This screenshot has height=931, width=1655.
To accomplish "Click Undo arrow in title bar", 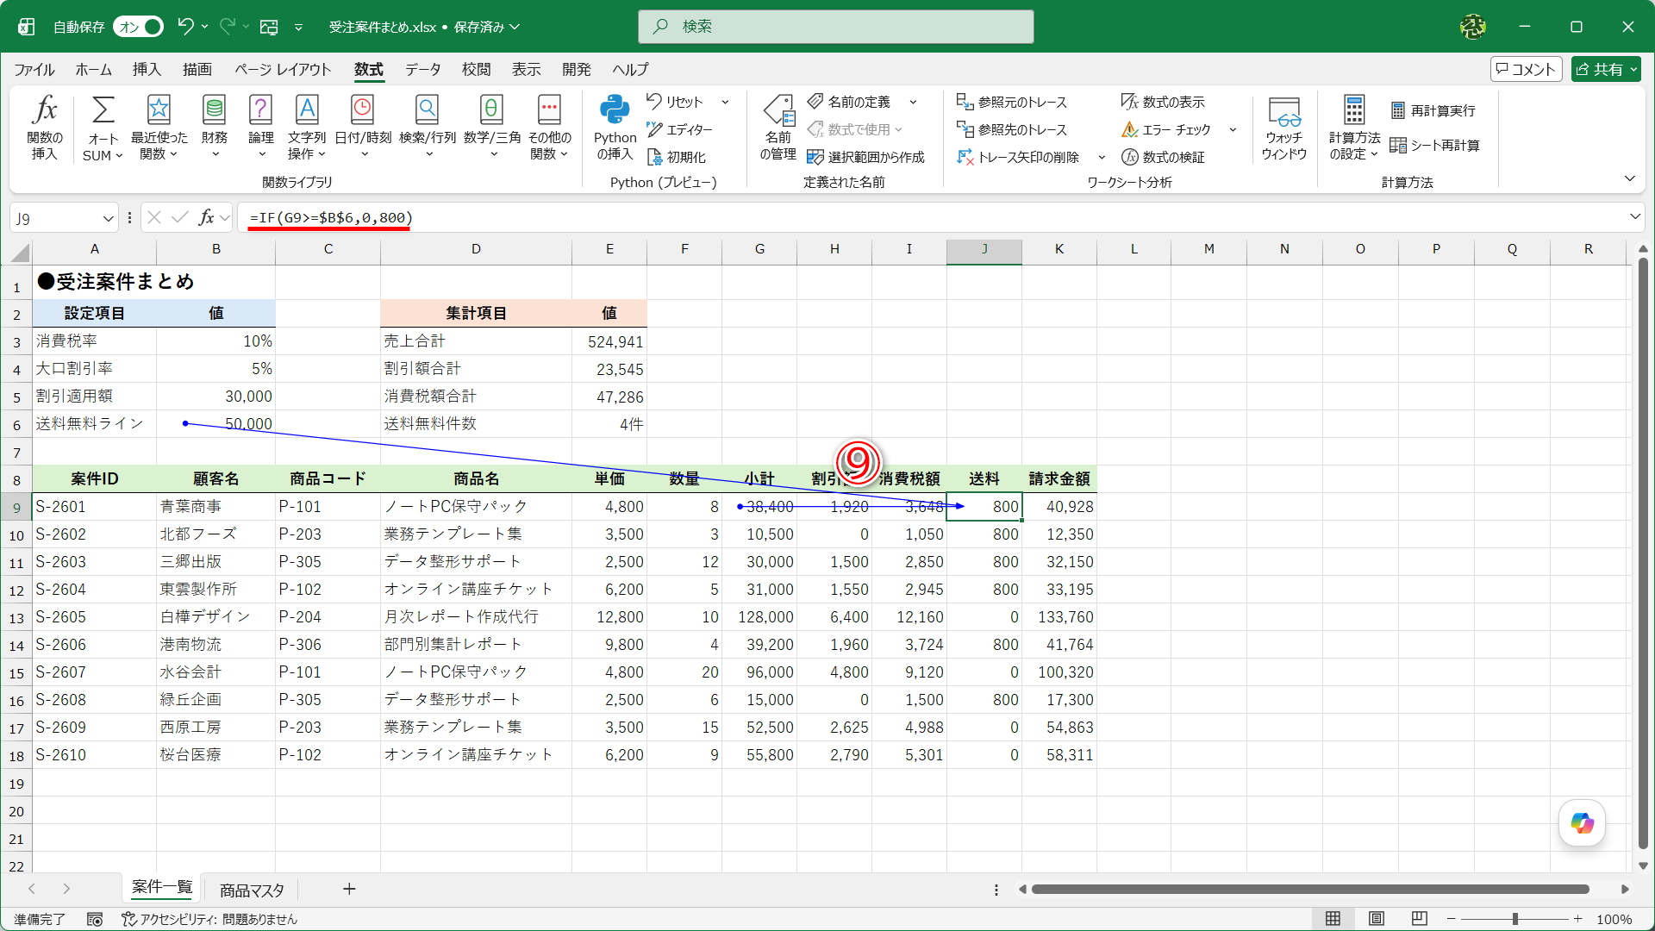I will pos(185,27).
